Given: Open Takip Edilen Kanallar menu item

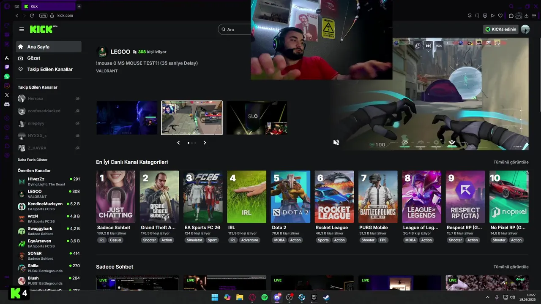Looking at the screenshot, I should point(49,69).
